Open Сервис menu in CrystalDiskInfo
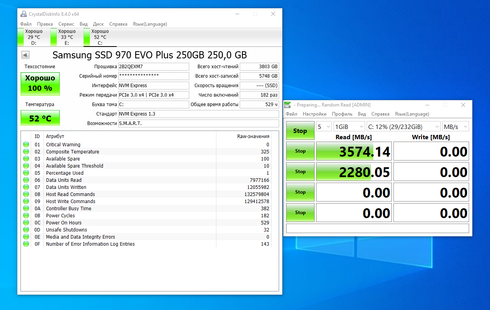This screenshot has height=310, width=490. [x=66, y=24]
